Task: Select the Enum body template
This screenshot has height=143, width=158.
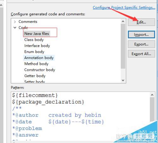Action: click(34, 52)
